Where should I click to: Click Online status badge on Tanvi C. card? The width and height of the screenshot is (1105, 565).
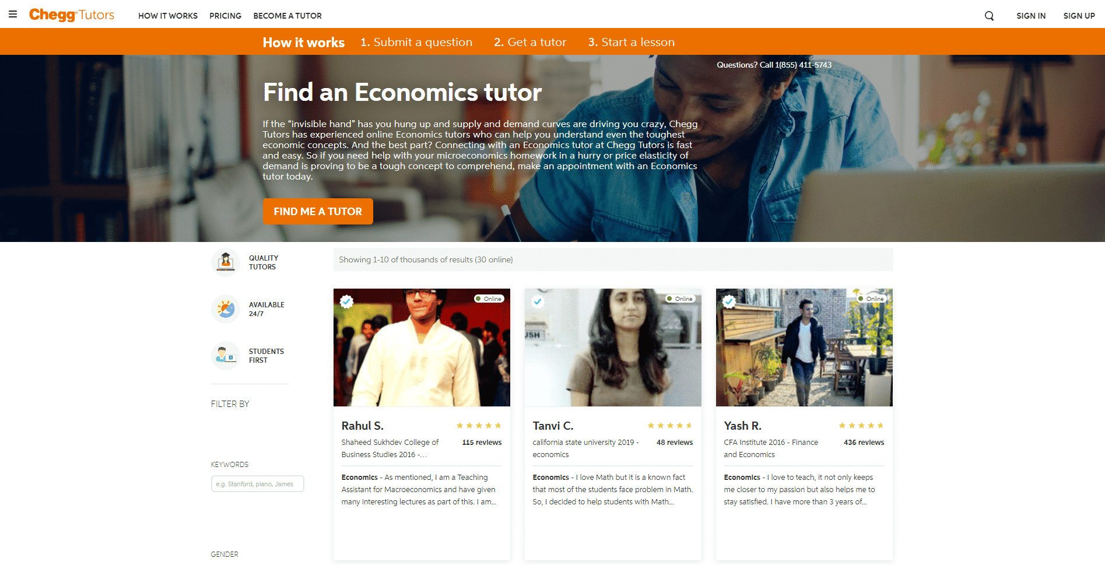680,299
